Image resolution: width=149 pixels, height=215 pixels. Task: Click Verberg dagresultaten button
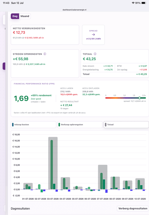click(133, 209)
